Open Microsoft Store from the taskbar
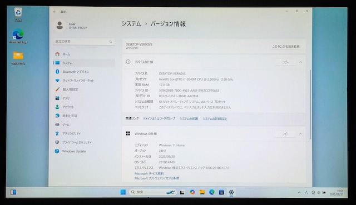Screen dimensions: 356x205 [221, 192]
